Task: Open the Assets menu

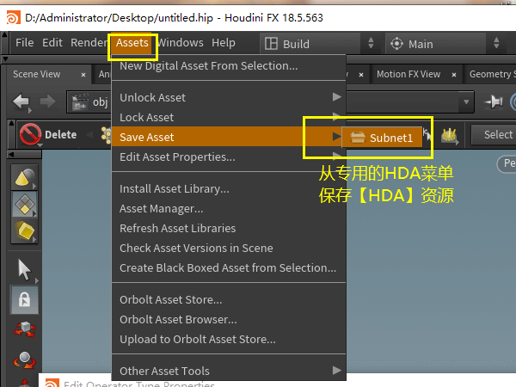Action: 132,43
